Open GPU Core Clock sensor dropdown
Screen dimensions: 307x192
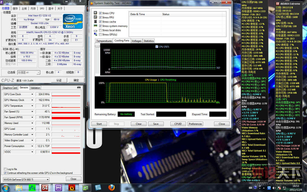click(32, 94)
